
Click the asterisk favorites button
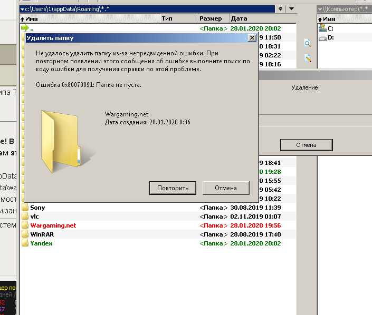[x=280, y=9]
